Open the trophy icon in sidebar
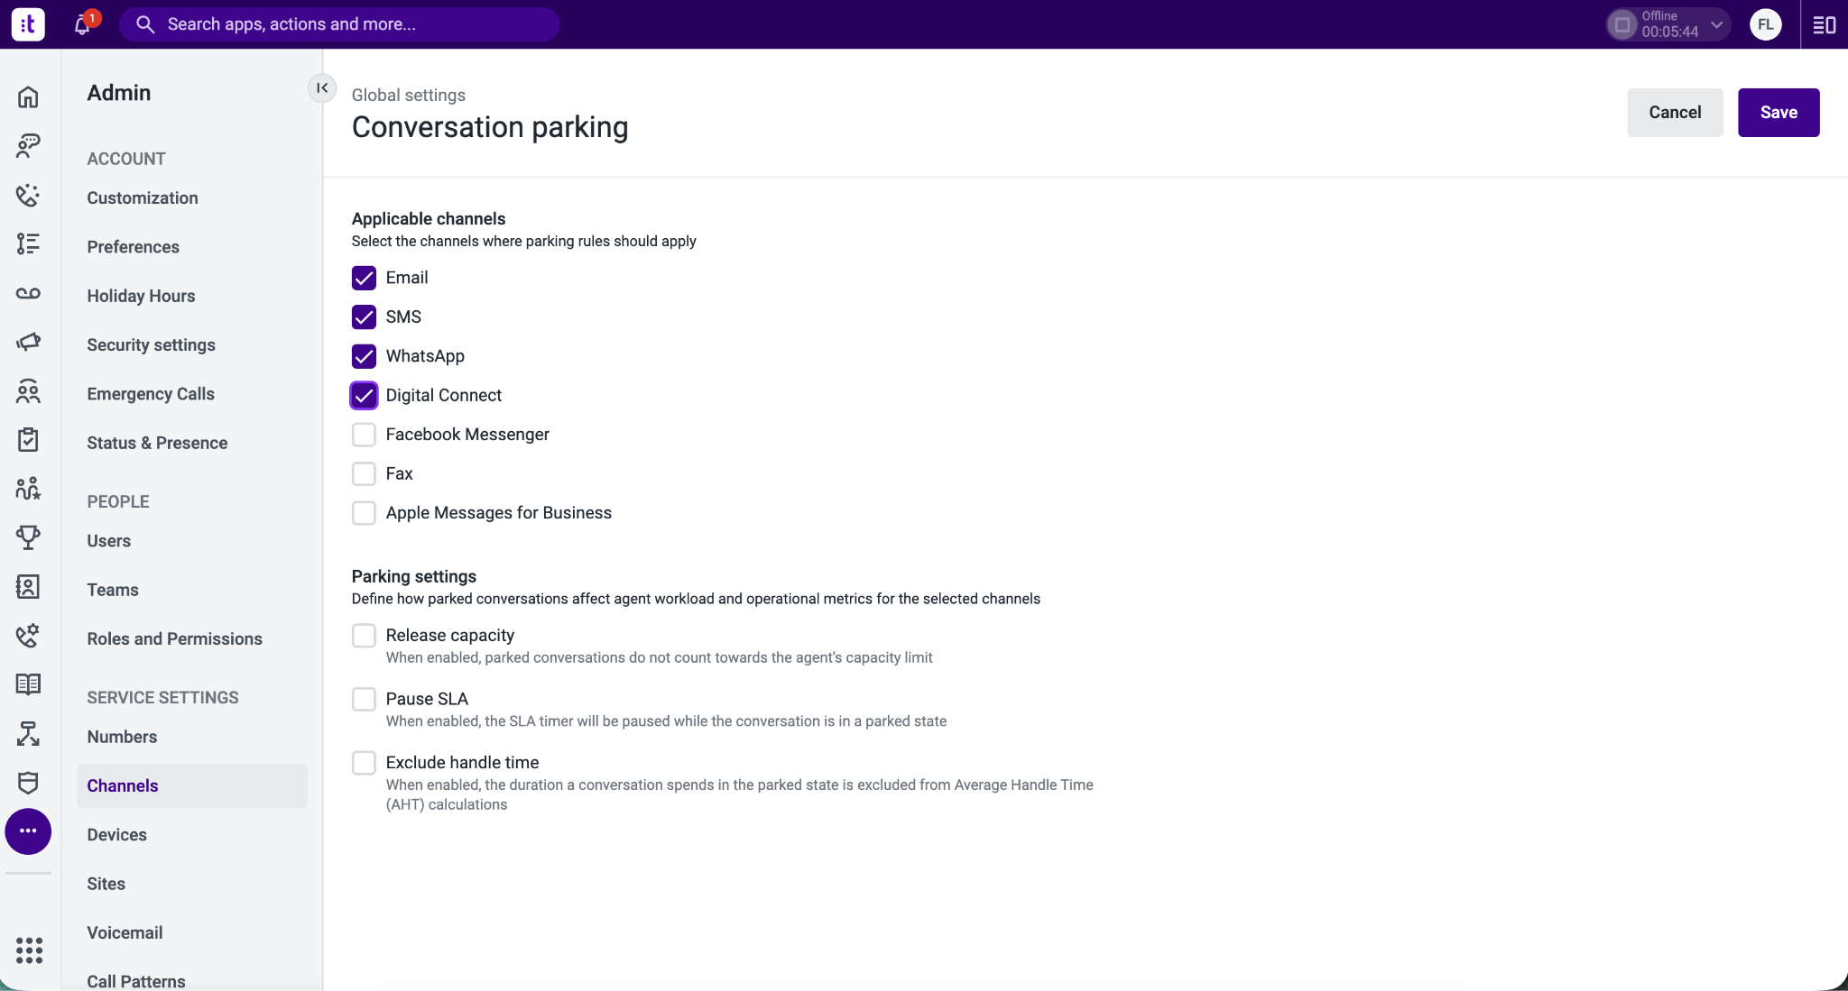1848x991 pixels. click(x=28, y=537)
